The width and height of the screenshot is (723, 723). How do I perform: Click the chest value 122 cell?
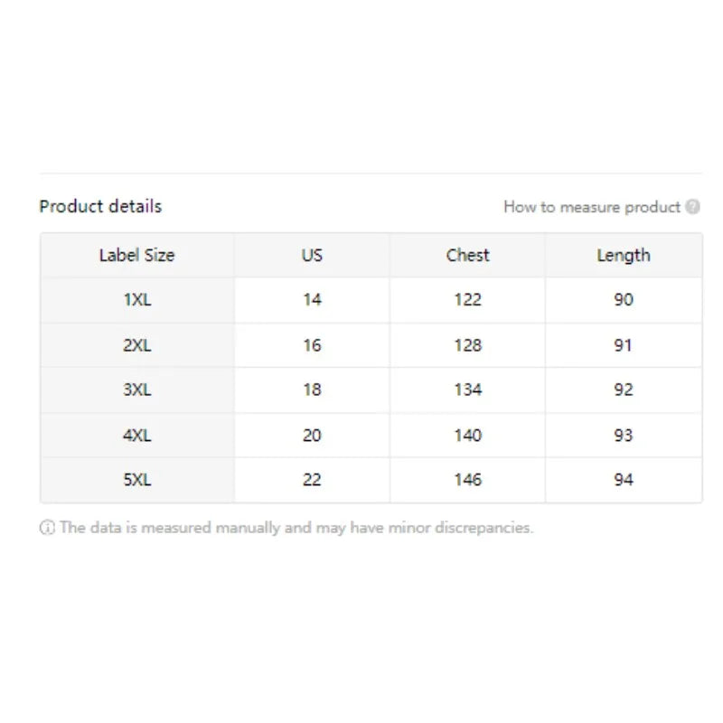tap(467, 300)
